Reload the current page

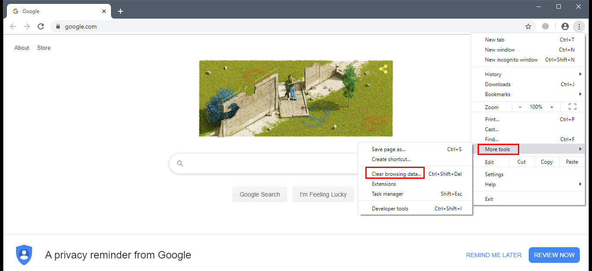41,26
